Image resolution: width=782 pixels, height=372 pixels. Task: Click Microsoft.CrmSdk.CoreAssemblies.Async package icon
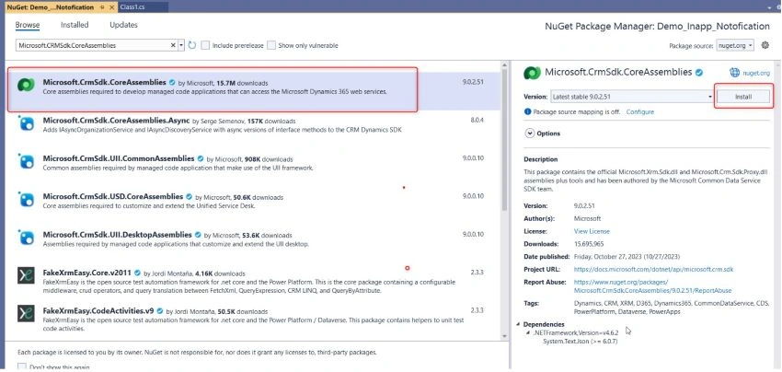(x=26, y=122)
